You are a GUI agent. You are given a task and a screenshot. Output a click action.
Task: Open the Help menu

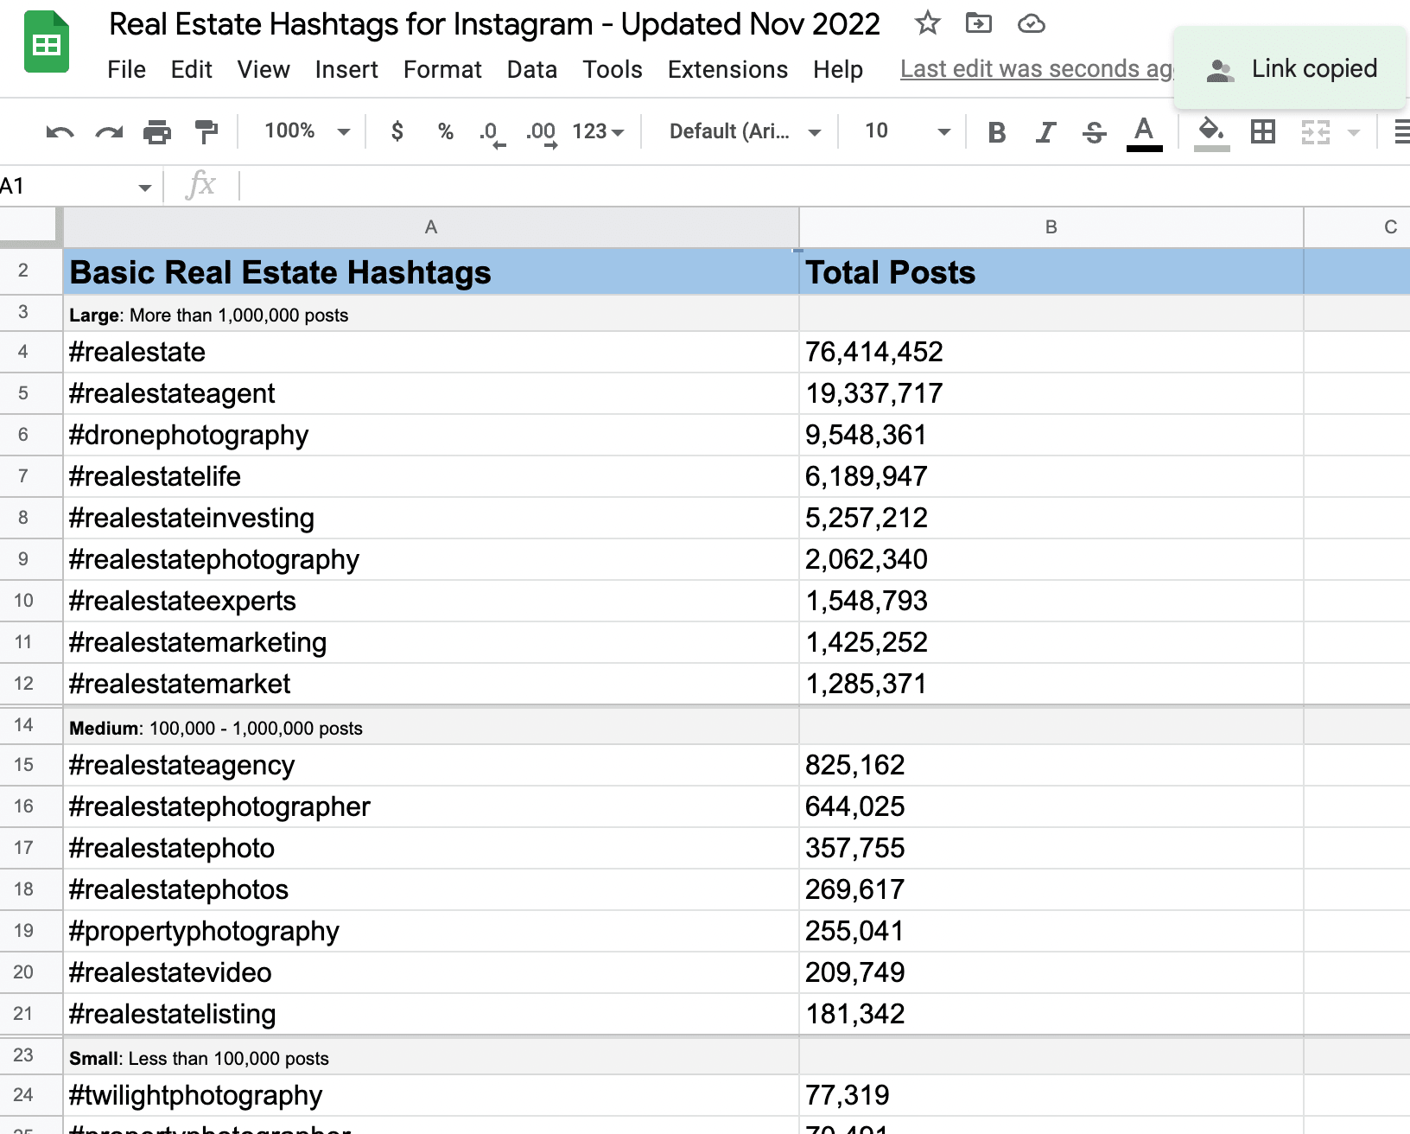pos(837,69)
